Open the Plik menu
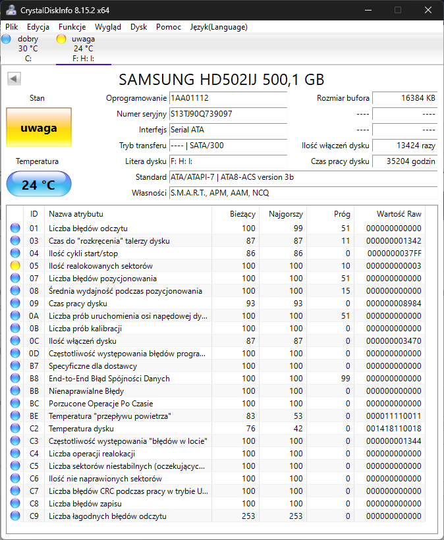 click(x=11, y=27)
